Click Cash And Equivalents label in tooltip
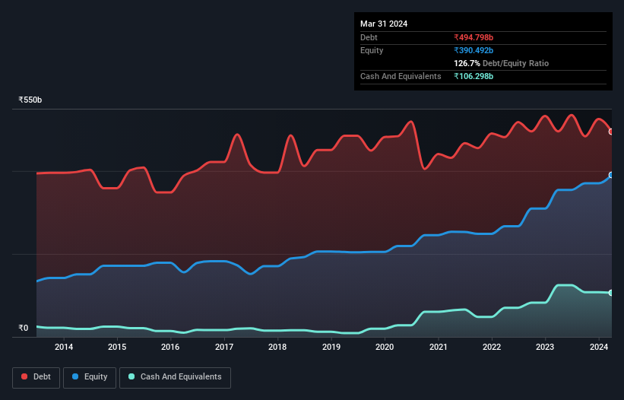Screen dimensions: 624x400 401,76
